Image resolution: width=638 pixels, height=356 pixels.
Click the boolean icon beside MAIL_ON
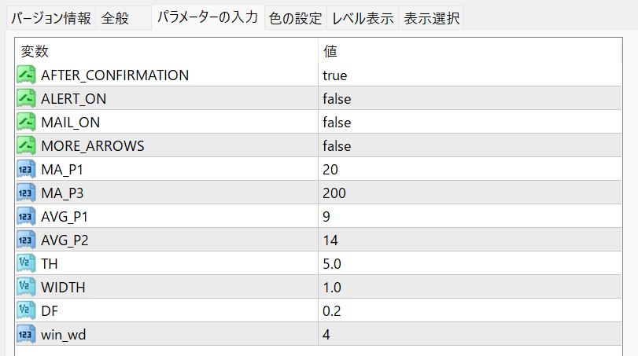tap(27, 123)
